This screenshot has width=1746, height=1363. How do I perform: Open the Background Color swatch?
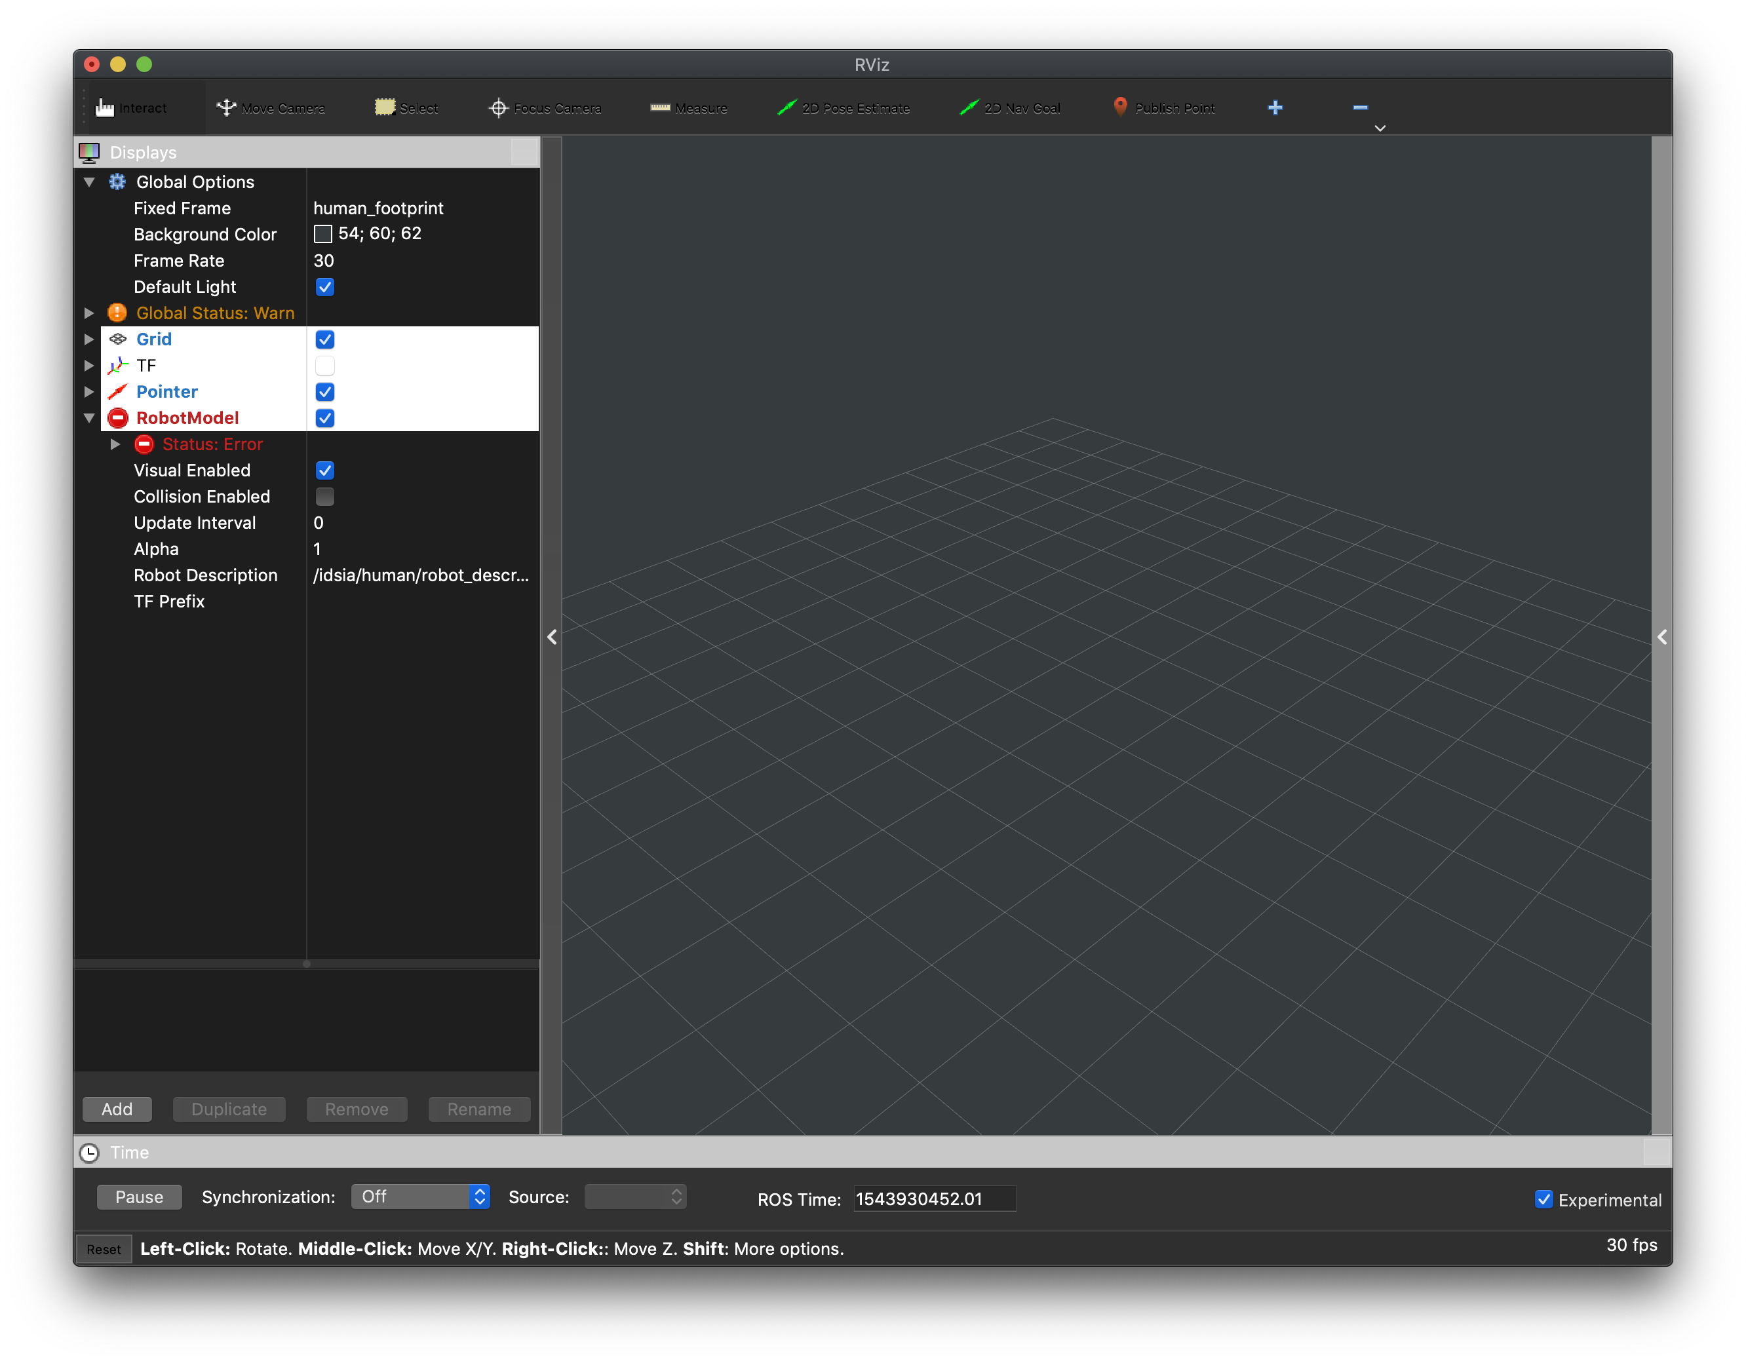coord(323,233)
